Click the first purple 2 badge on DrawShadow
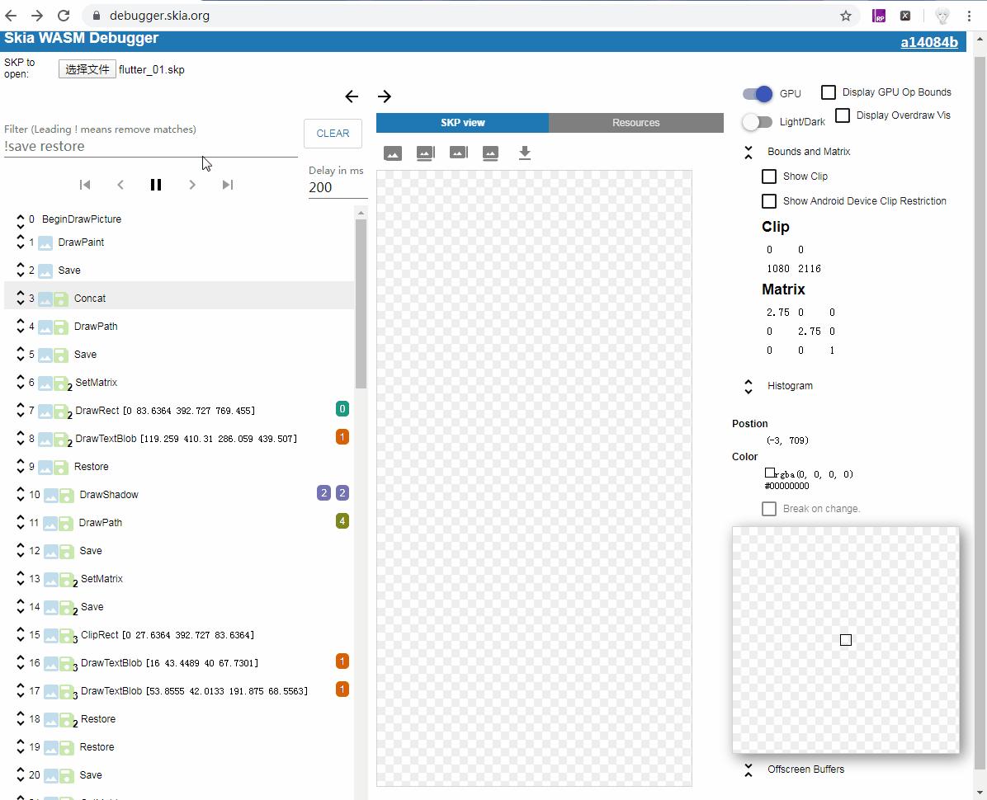 pos(323,493)
